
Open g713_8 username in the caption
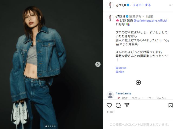point(120,16)
